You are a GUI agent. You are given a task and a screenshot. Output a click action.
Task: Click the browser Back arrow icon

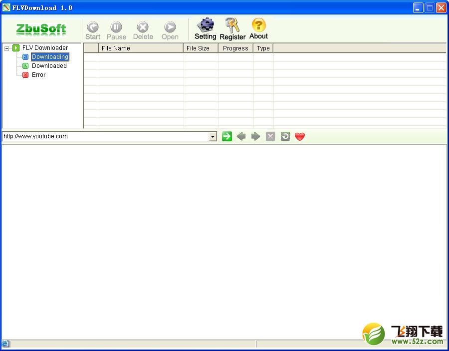point(241,136)
